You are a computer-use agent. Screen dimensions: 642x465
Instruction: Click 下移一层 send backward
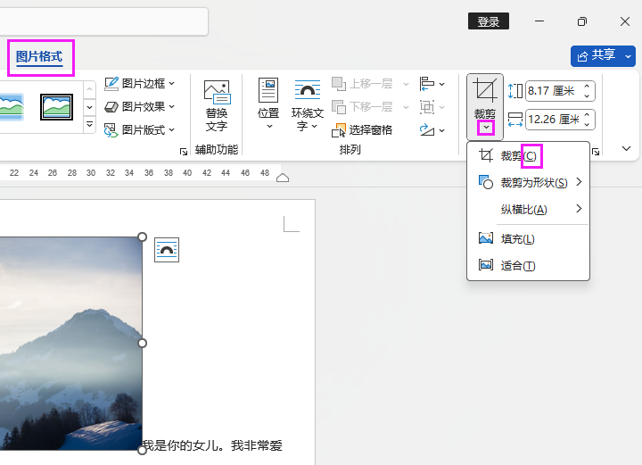point(362,107)
